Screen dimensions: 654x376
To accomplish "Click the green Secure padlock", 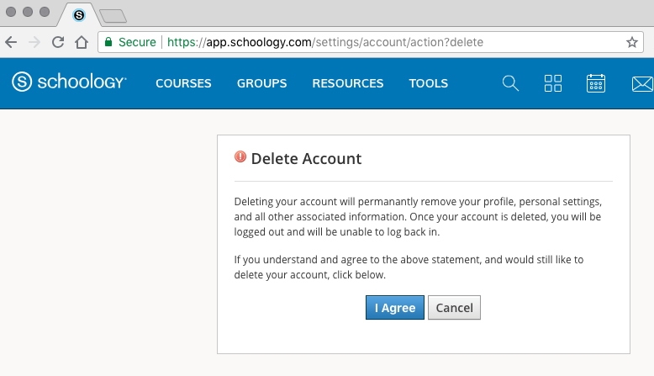I will click(x=108, y=42).
